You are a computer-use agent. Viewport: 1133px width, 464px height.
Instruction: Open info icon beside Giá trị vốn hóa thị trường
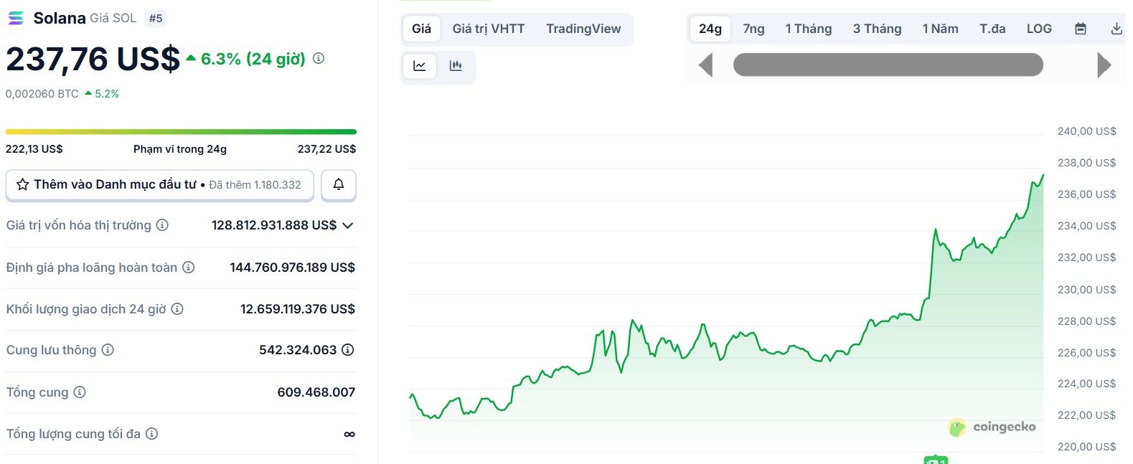162,225
